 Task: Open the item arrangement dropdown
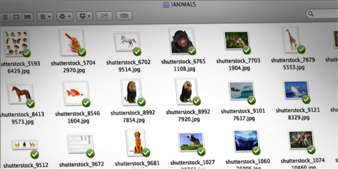click(45, 17)
